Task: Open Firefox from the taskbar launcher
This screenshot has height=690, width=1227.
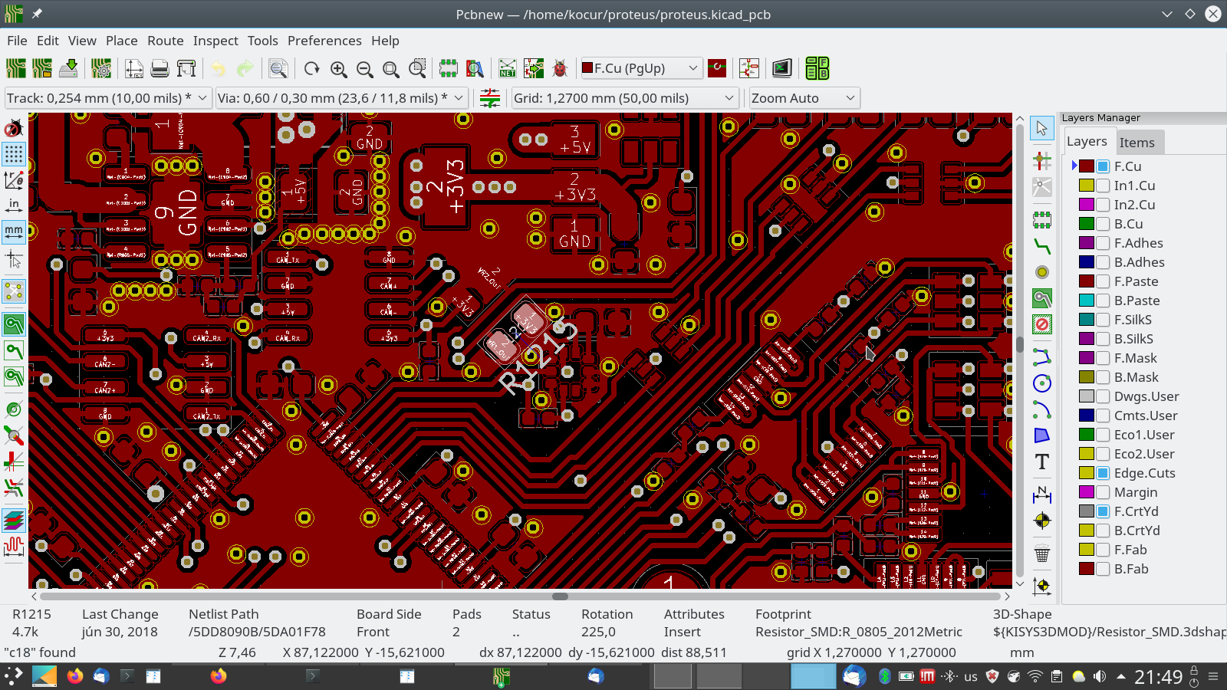Action: [74, 676]
